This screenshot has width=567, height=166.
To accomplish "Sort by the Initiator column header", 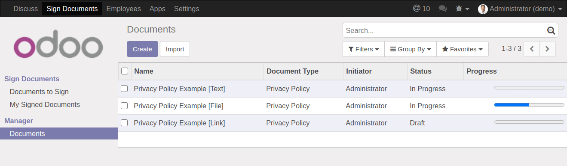I will 375,71.
